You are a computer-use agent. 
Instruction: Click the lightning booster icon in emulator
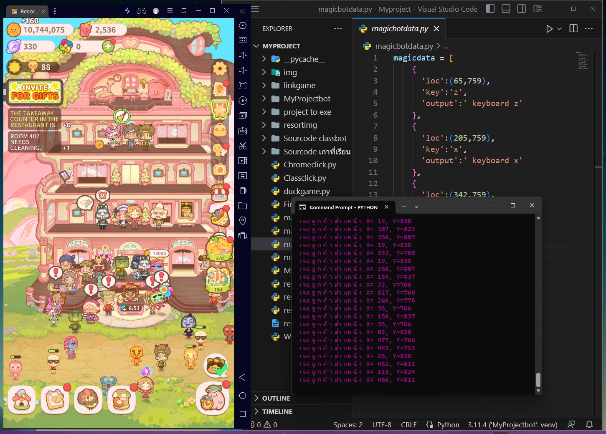point(127,11)
